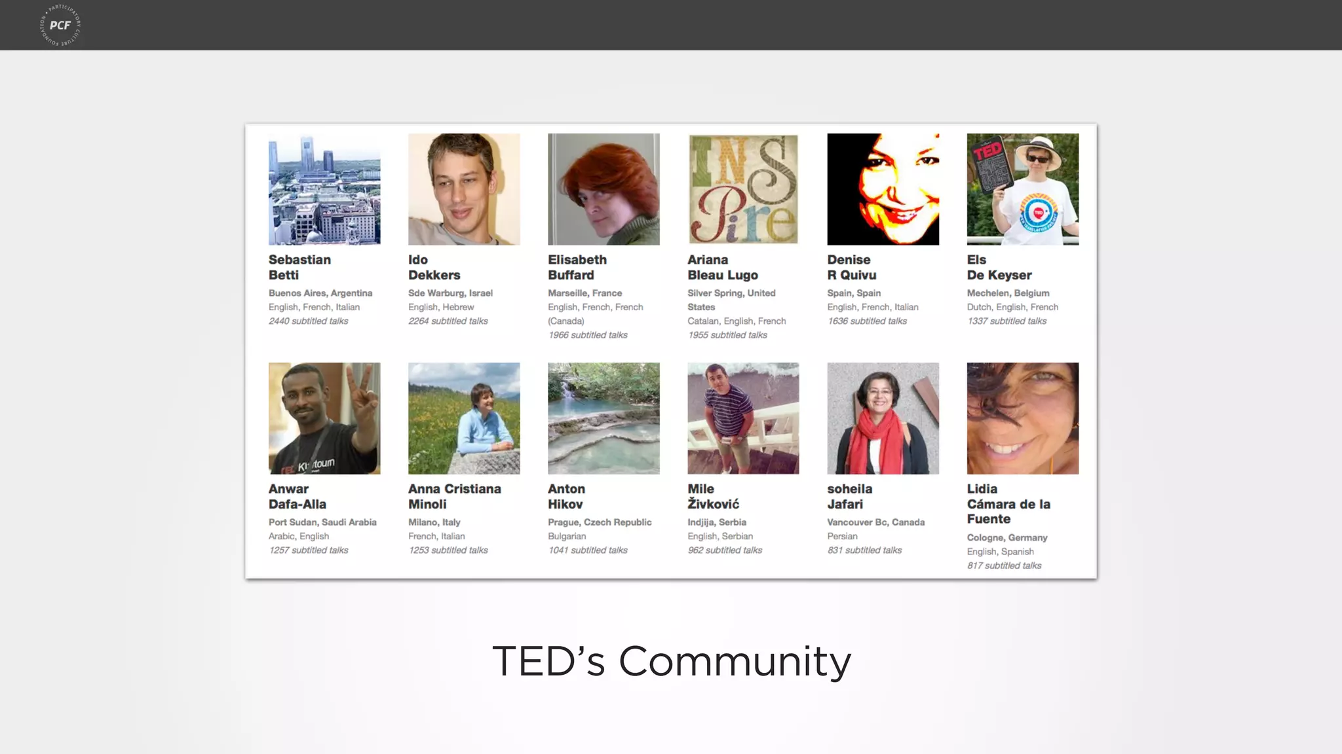
Task: Click the 'TED's Community' slide title
Action: pyautogui.click(x=672, y=661)
